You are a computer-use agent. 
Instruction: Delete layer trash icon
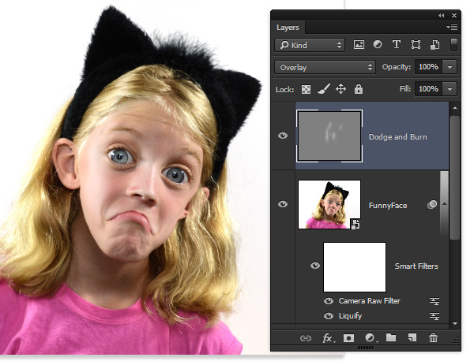(x=433, y=338)
